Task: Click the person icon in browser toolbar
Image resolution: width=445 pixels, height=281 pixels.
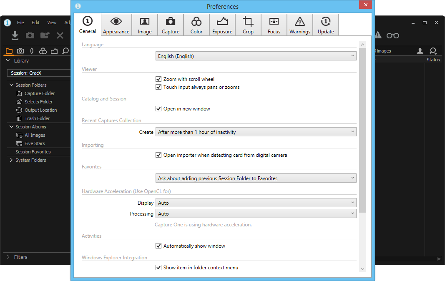Action: [420, 51]
